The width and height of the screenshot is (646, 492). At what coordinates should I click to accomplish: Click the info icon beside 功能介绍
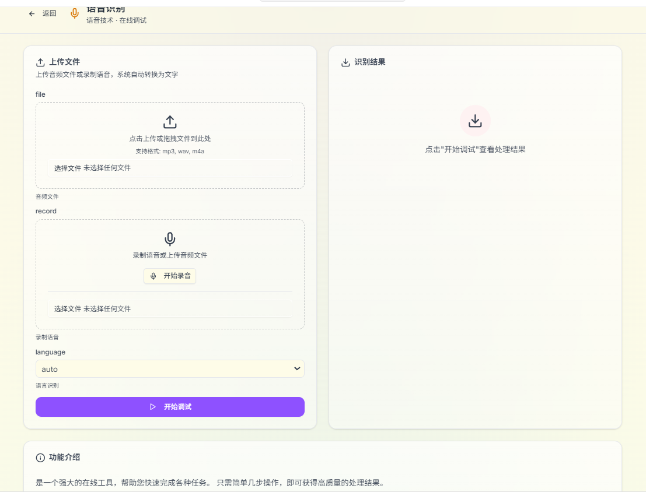[40, 458]
